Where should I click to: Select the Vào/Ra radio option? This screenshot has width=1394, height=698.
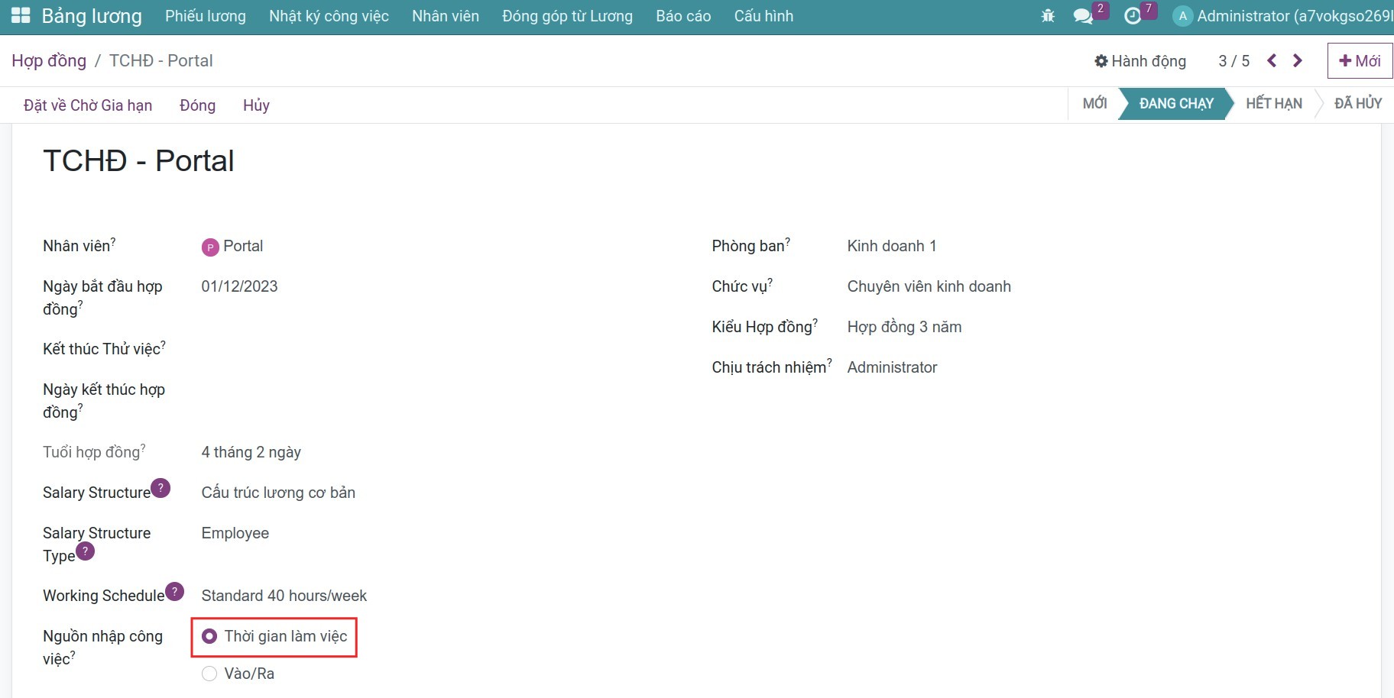(x=209, y=674)
